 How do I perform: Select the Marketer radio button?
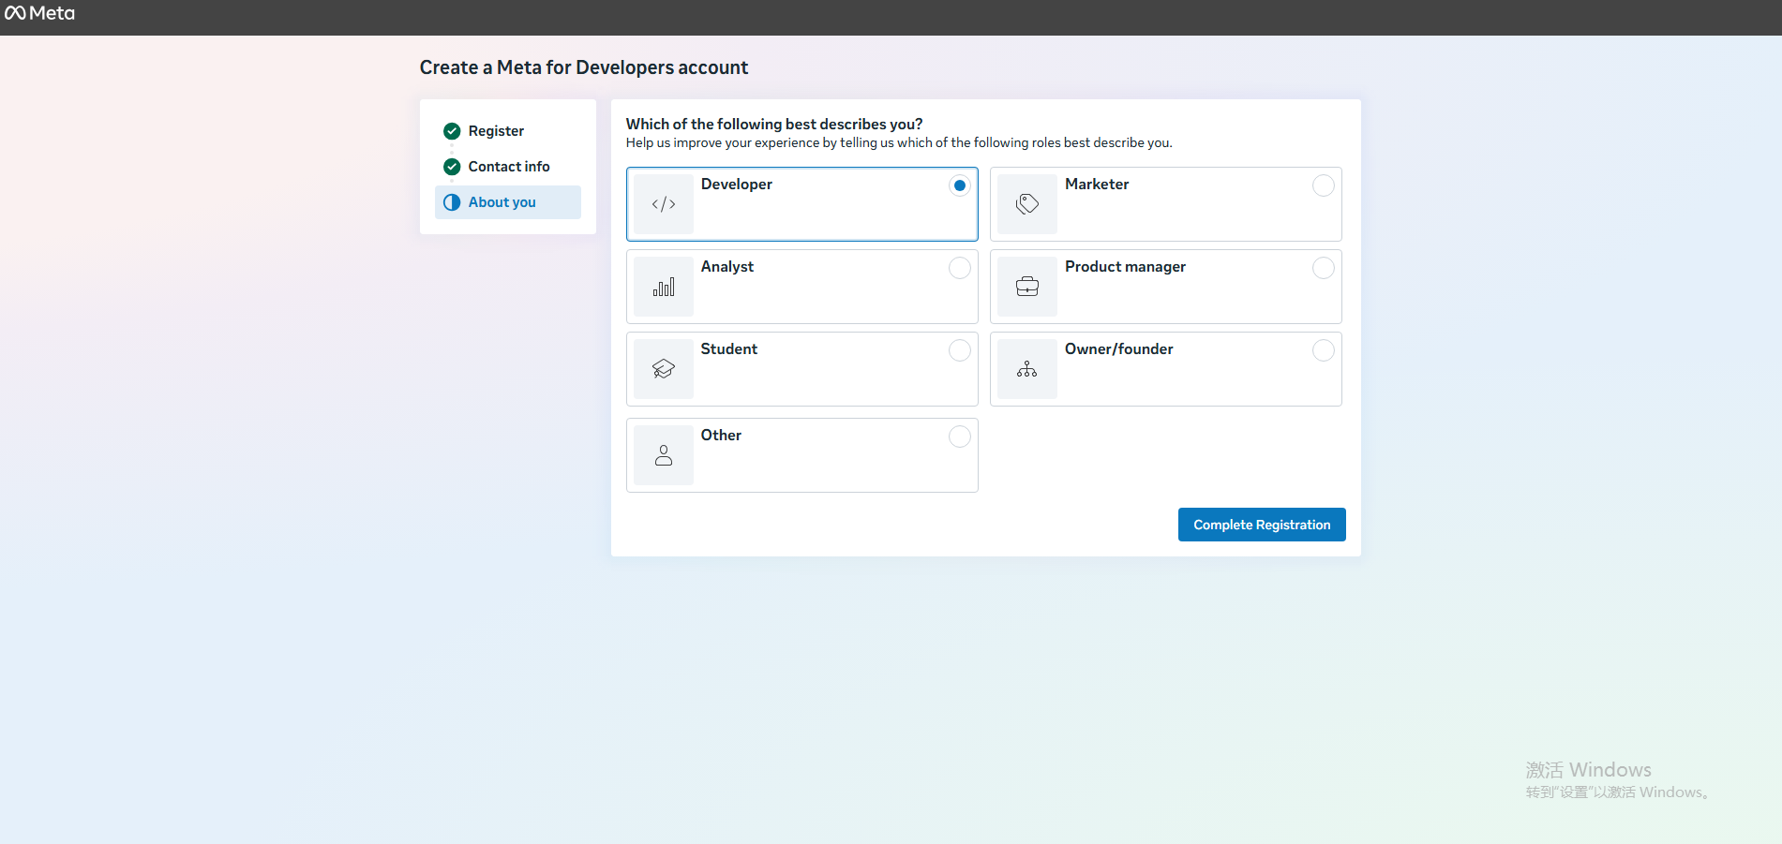pos(1323,185)
